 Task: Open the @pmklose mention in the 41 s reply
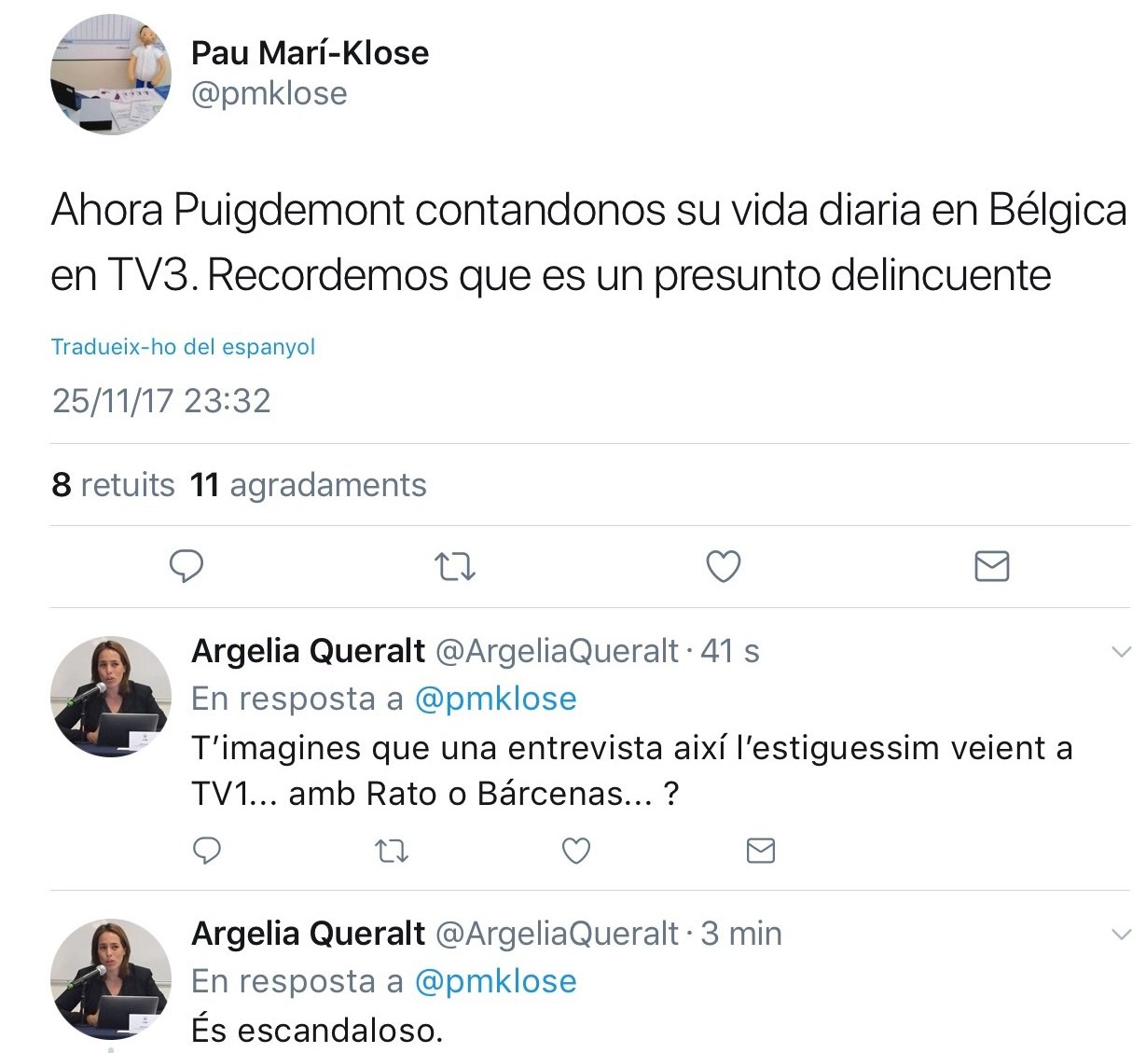[x=495, y=699]
